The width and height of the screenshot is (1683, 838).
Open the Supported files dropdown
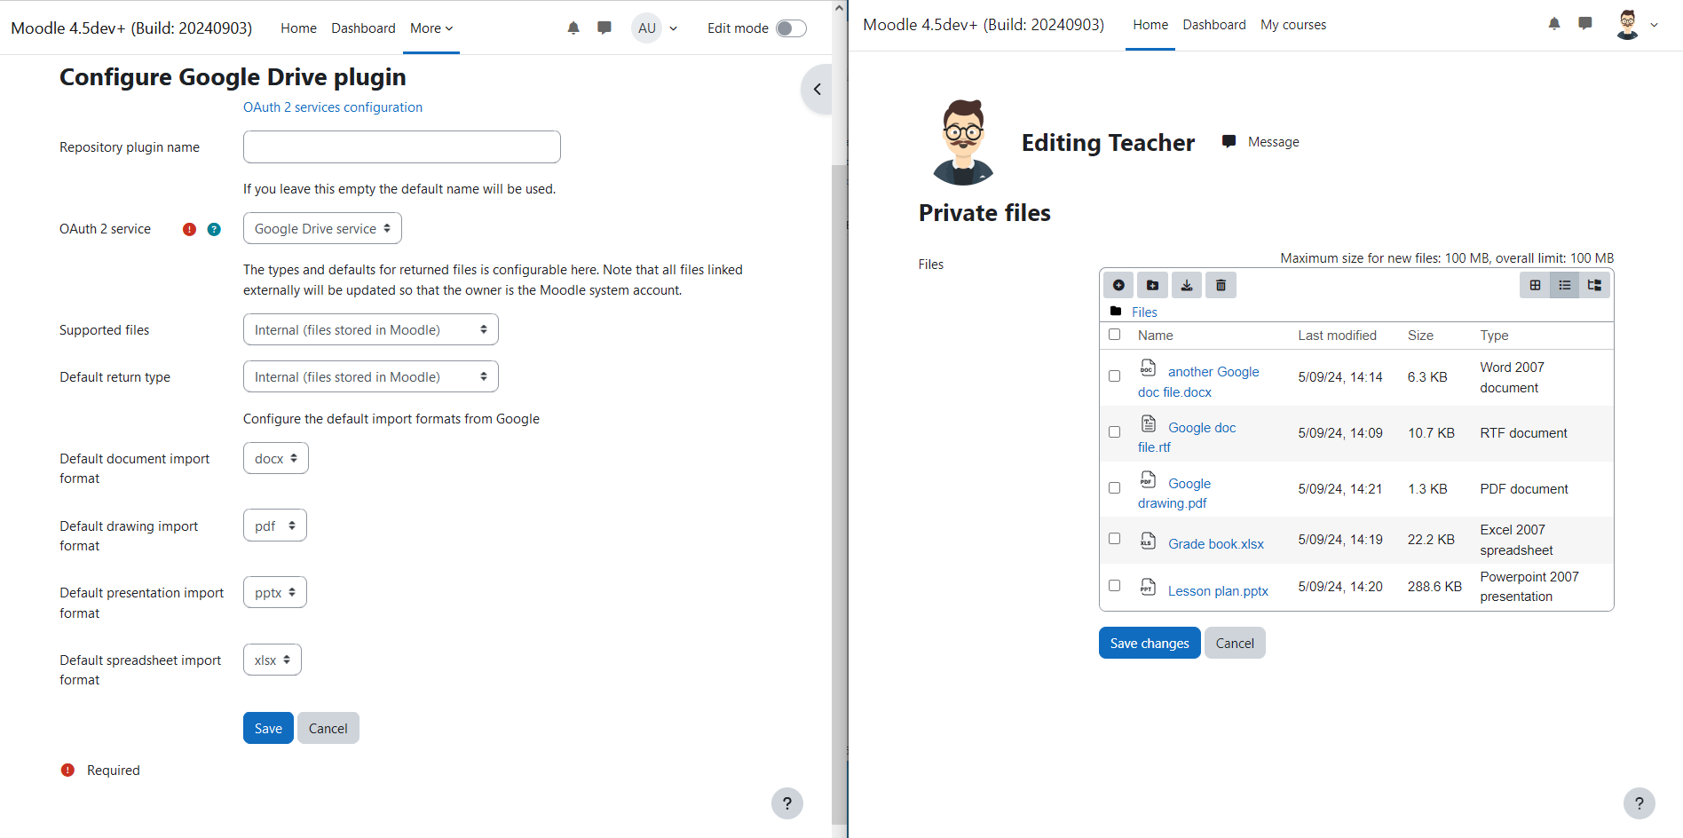371,329
